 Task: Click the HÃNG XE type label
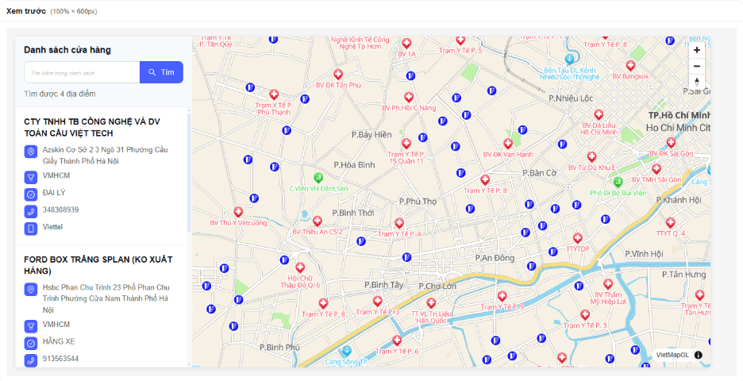pos(59,341)
